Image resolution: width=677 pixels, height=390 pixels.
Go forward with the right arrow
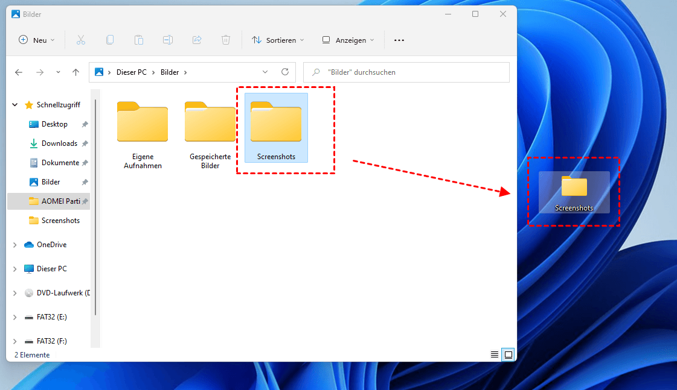tap(40, 72)
